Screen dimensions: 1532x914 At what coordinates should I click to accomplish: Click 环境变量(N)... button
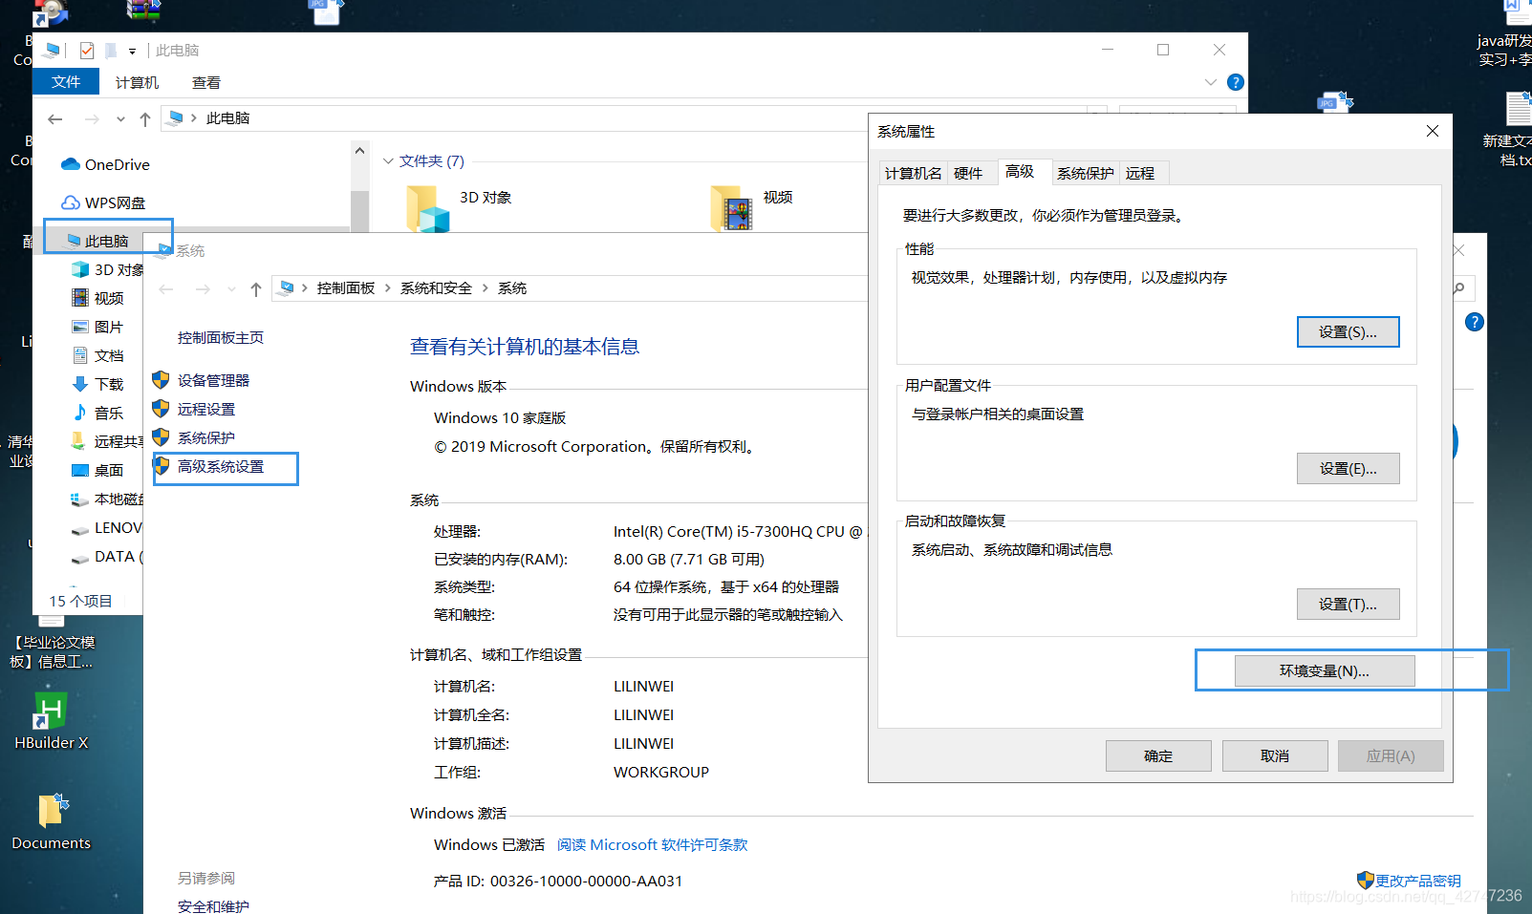pyautogui.click(x=1325, y=670)
